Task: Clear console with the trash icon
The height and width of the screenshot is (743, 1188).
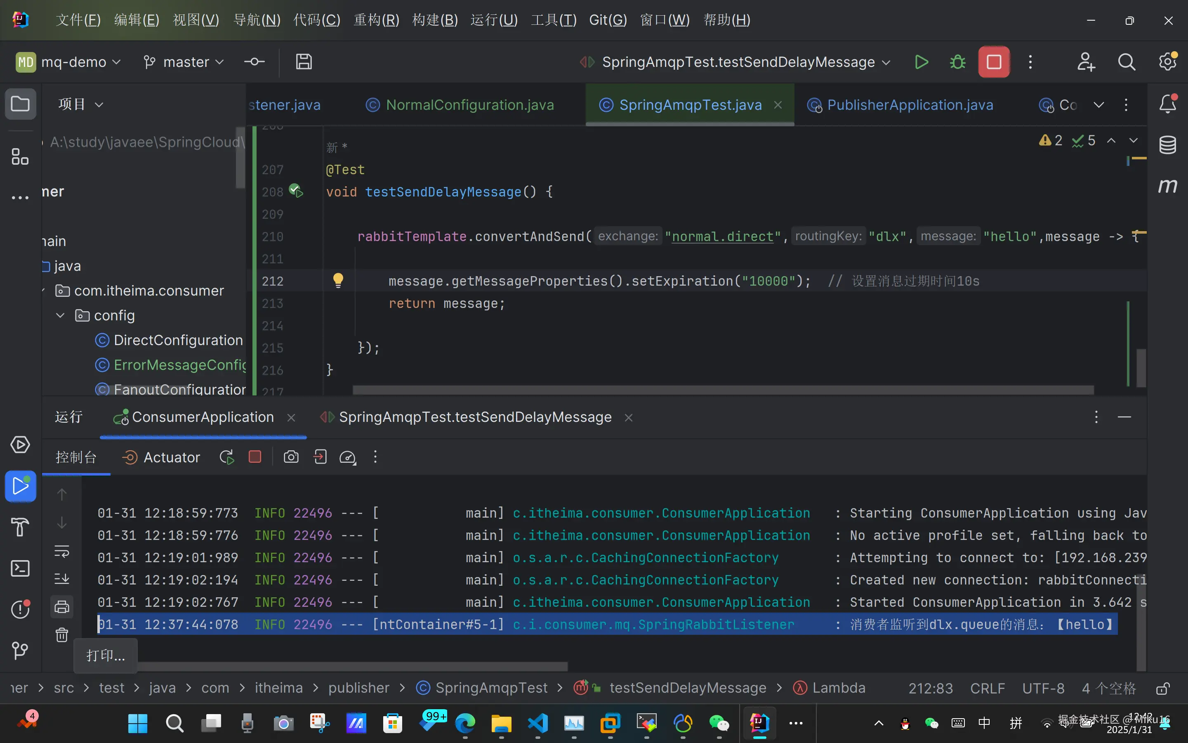Action: point(62,635)
